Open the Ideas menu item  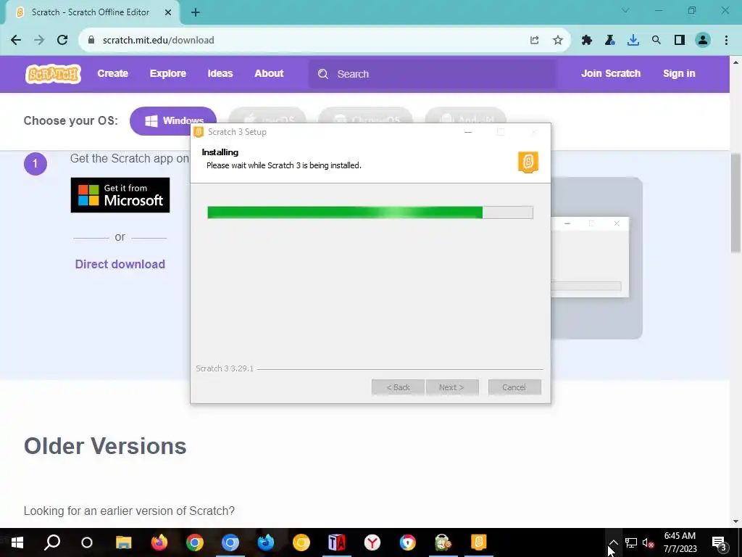[220, 73]
